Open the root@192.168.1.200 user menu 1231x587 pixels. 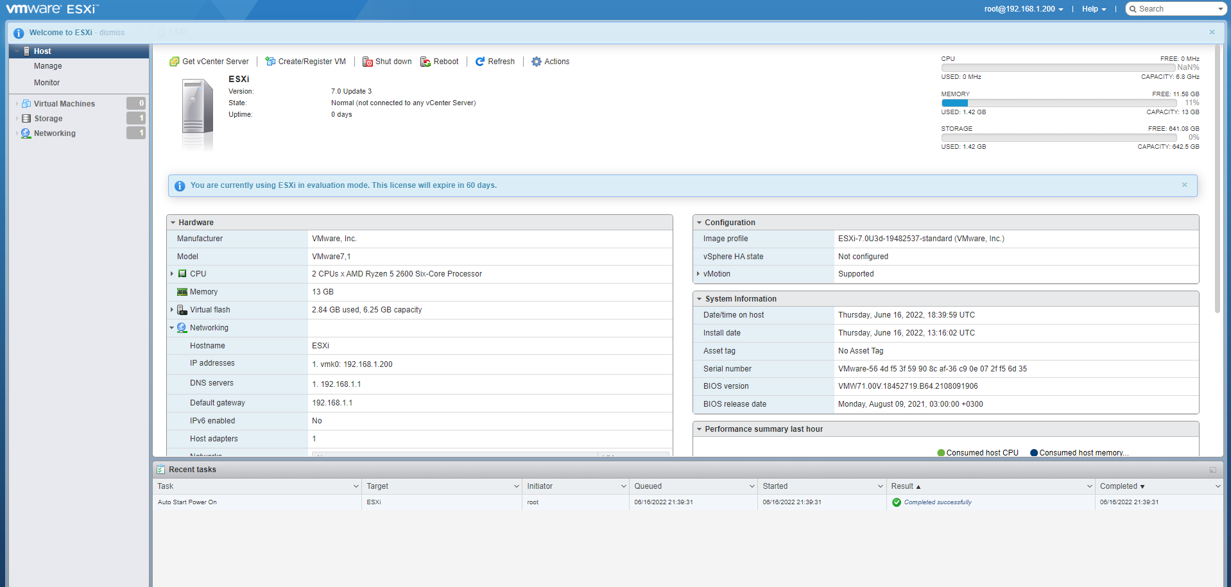1024,9
